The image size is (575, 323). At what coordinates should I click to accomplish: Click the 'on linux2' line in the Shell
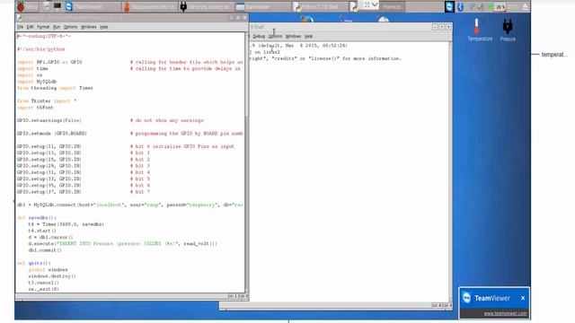click(x=265, y=52)
